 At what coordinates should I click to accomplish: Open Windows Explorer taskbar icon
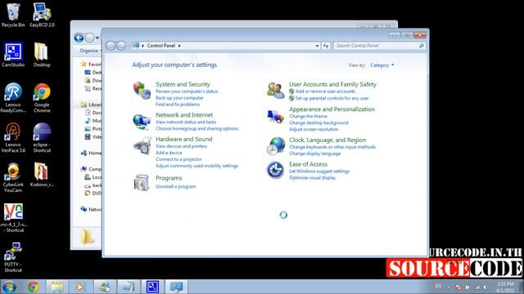pyautogui.click(x=57, y=287)
